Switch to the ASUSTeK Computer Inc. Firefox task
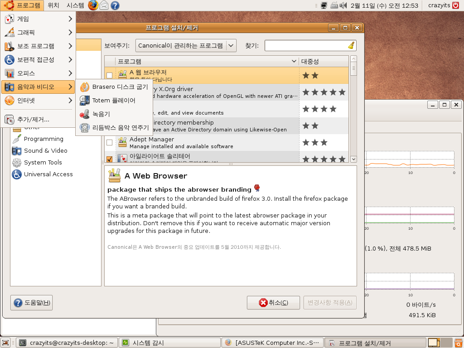Viewport: 464px width, 348px height. [272, 343]
